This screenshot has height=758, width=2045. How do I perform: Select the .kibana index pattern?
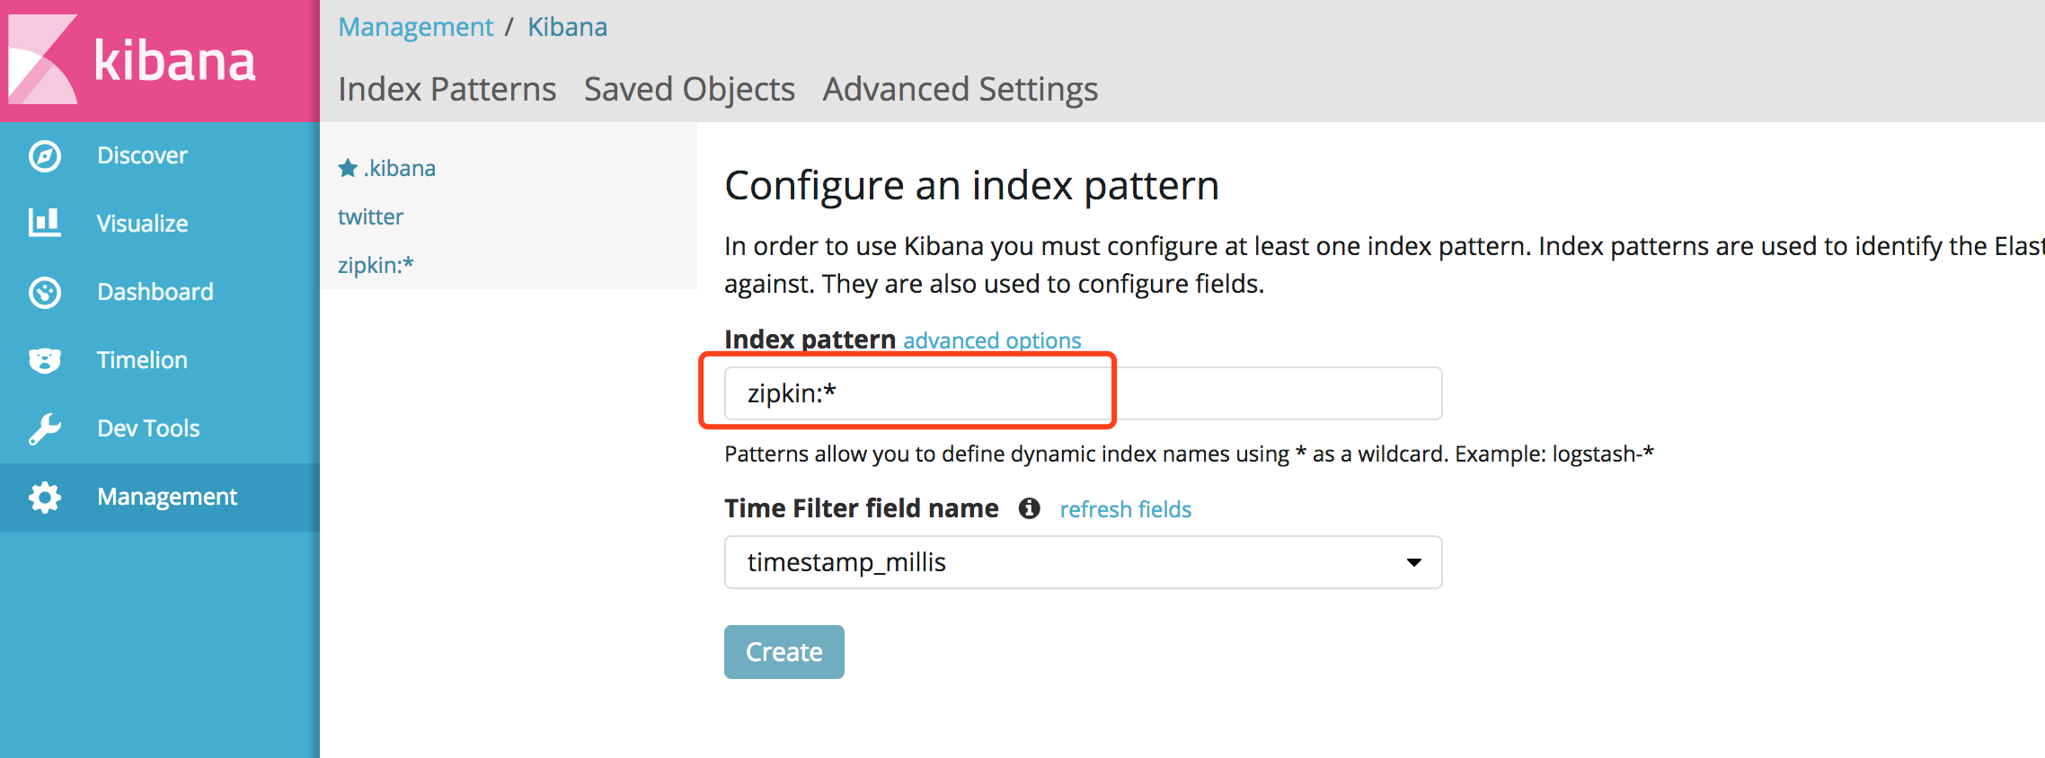[400, 168]
